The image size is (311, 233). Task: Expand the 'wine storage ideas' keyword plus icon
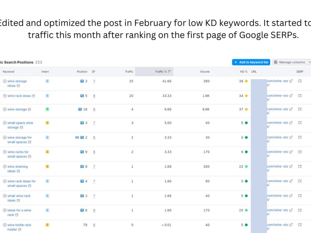coord(5,81)
